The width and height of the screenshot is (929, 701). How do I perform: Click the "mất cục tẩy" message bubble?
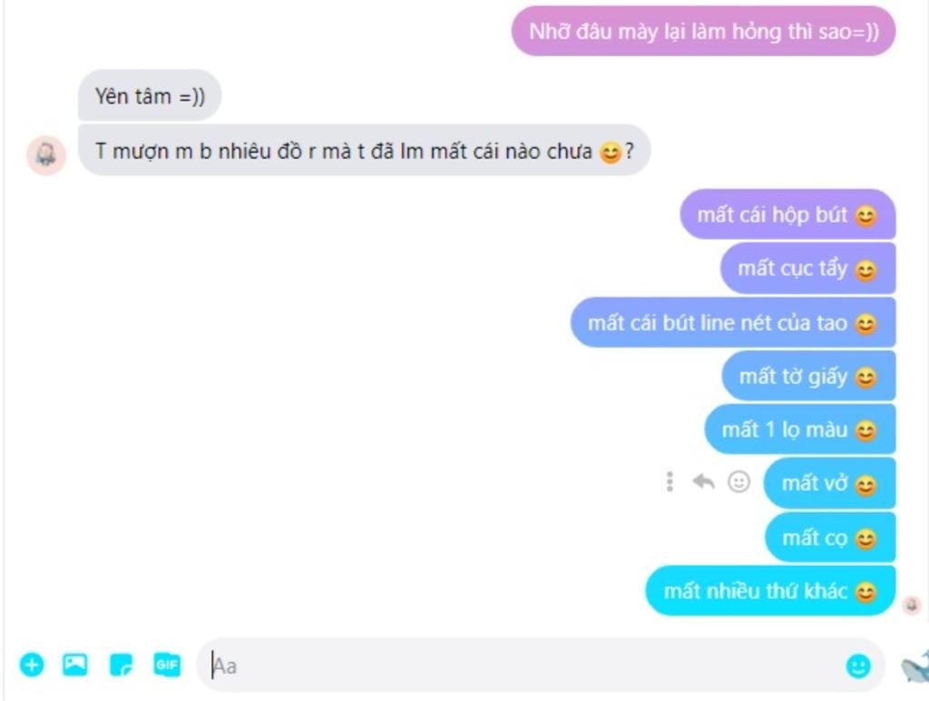(807, 269)
